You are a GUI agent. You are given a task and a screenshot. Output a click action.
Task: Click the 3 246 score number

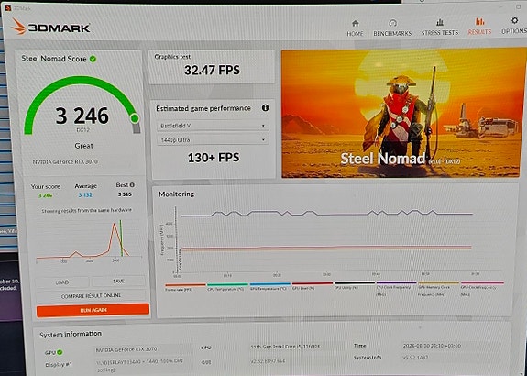click(x=82, y=116)
